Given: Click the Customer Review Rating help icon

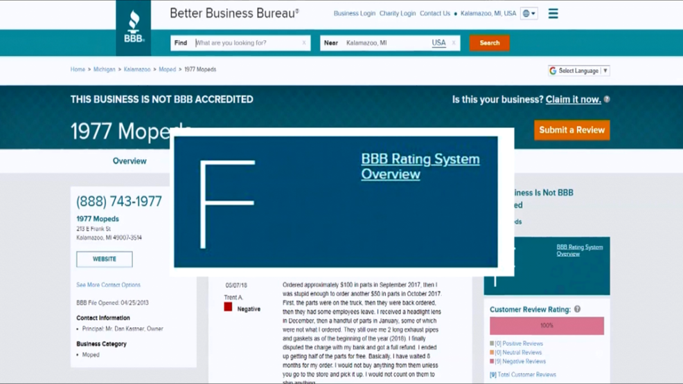Looking at the screenshot, I should [577, 309].
